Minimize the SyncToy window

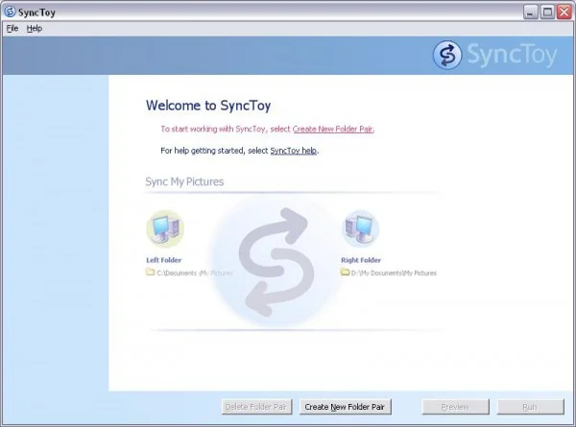530,12
